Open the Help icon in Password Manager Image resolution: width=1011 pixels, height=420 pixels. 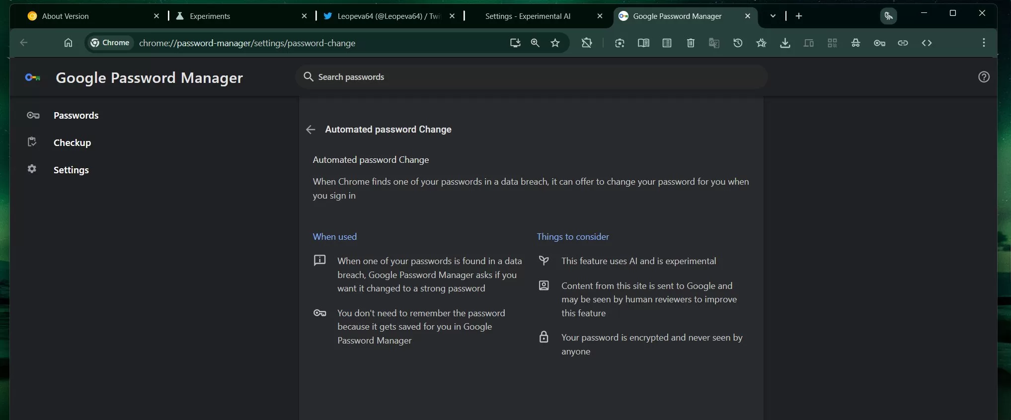(983, 77)
